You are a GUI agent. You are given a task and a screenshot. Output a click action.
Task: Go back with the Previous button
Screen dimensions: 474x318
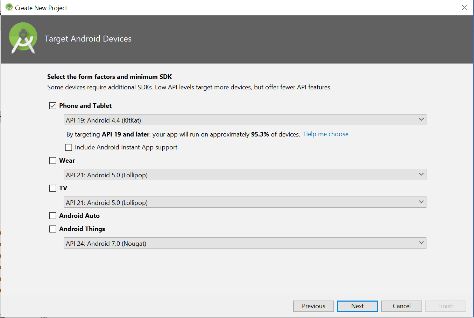click(313, 306)
